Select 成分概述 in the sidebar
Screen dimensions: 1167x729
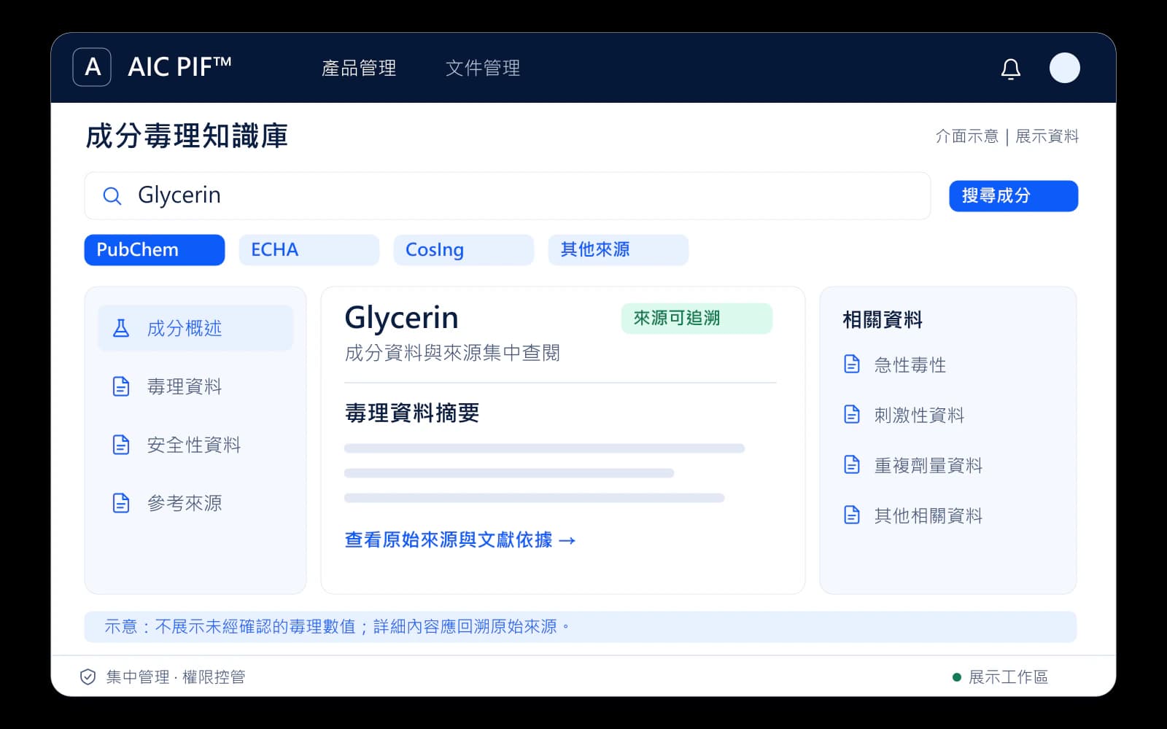(x=195, y=328)
